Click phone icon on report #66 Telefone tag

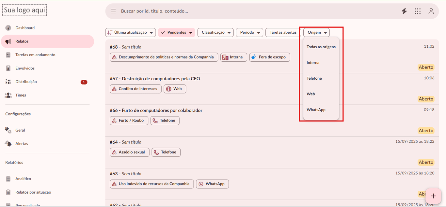(155, 120)
